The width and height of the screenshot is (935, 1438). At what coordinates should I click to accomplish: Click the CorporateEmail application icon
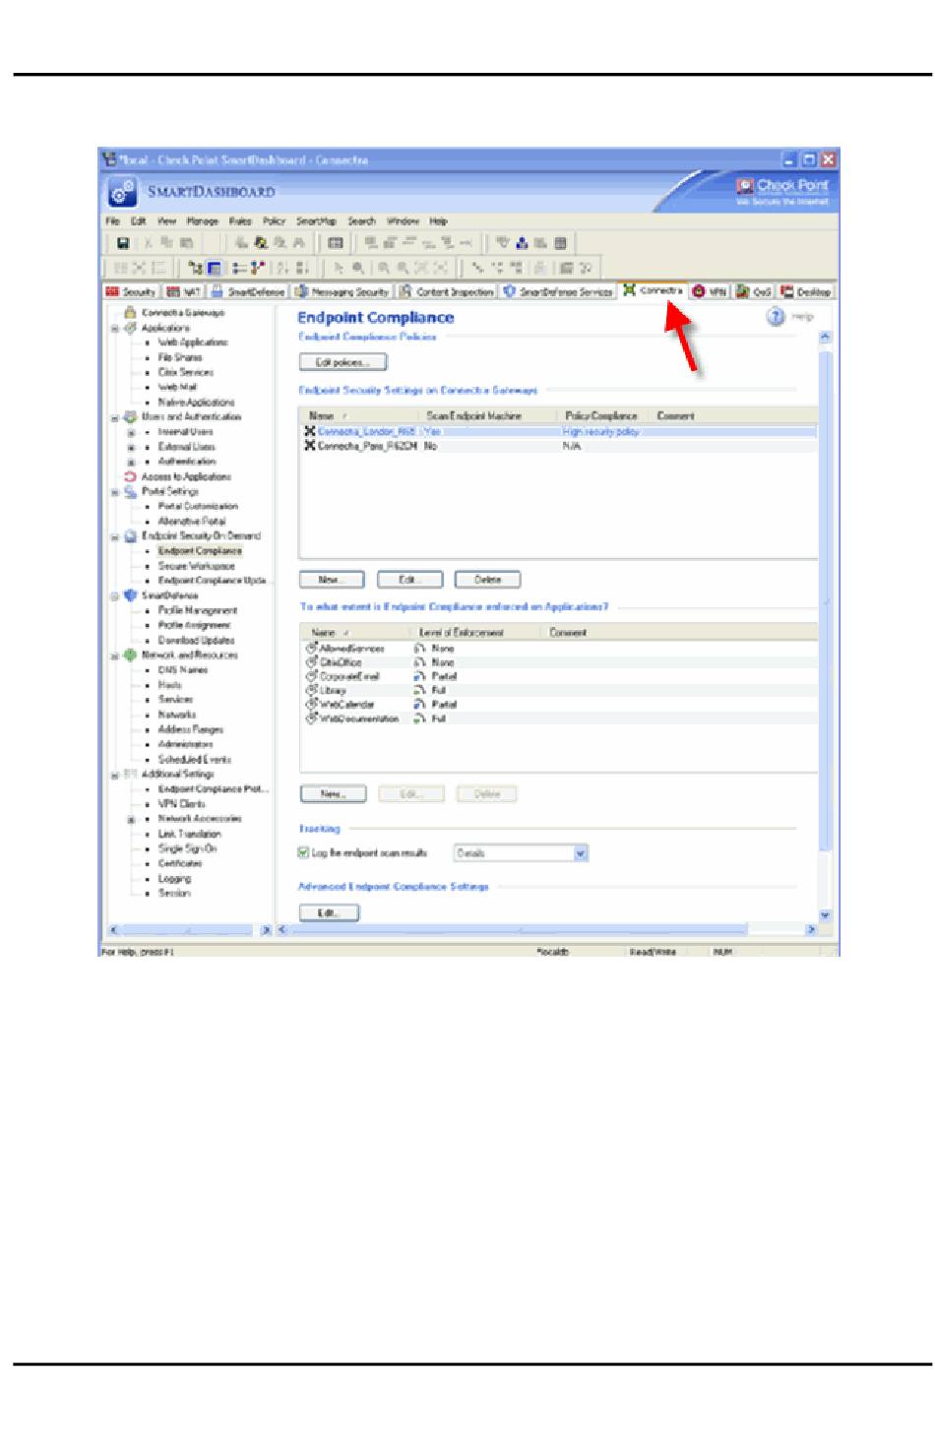click(312, 676)
